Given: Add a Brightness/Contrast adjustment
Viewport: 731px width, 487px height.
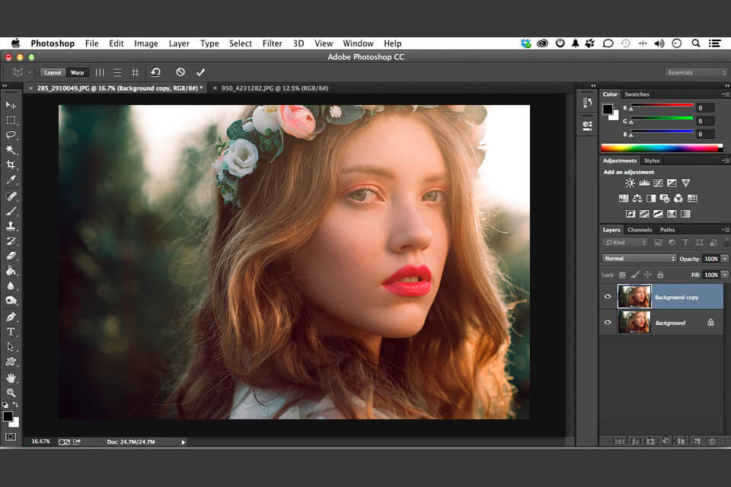Looking at the screenshot, I should (630, 183).
